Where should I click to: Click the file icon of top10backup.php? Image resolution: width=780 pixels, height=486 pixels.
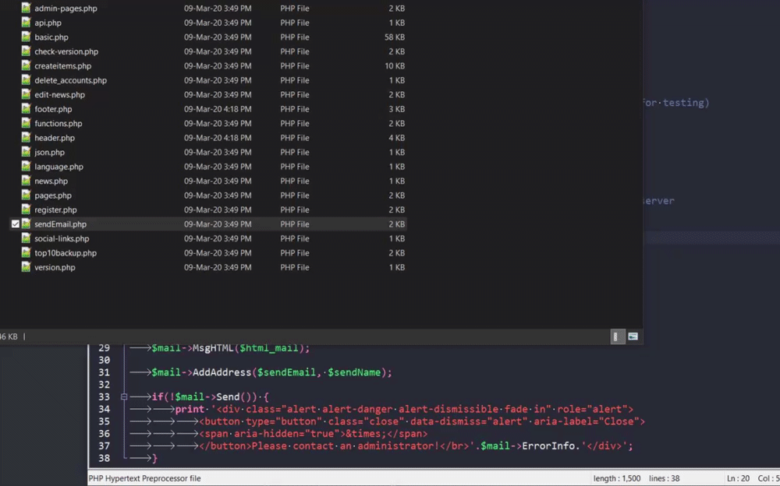[x=26, y=252]
